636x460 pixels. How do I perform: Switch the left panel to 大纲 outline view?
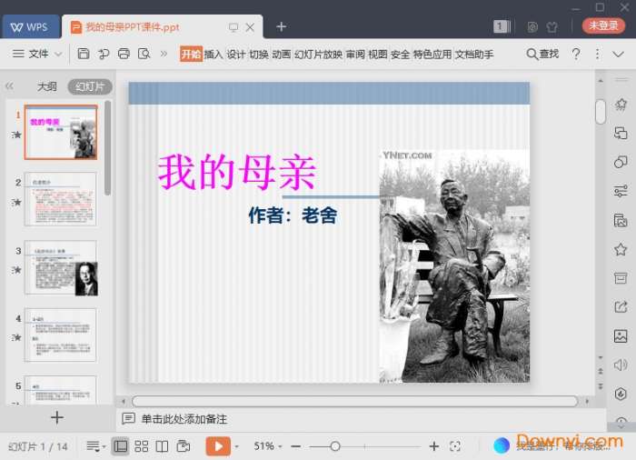click(46, 87)
